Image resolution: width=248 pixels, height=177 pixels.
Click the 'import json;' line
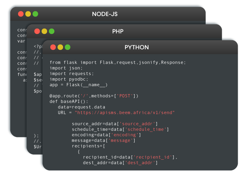click(x=66, y=68)
